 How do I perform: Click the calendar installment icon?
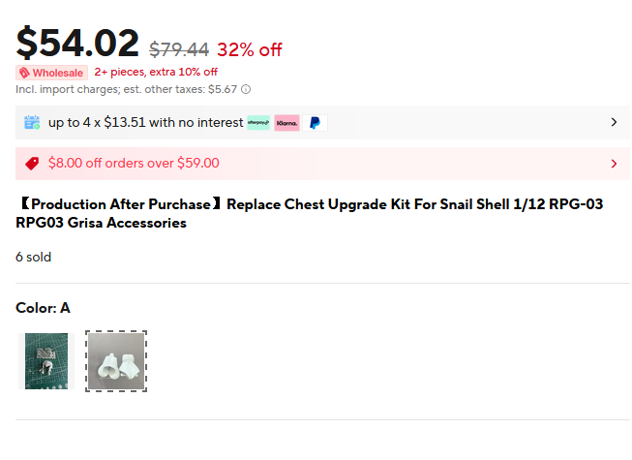point(32,122)
